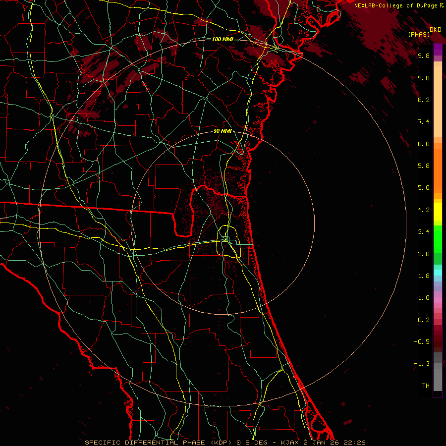Click the pink color bar segment
The width and height of the screenshot is (446, 446).
(x=438, y=300)
